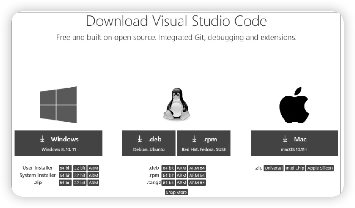Image resolution: width=355 pixels, height=208 pixels.
Task: Open the Snap Store link
Action: pyautogui.click(x=176, y=192)
